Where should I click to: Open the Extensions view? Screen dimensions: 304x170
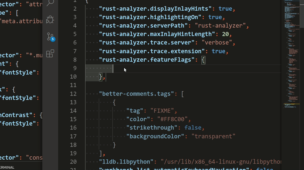[50, 53]
